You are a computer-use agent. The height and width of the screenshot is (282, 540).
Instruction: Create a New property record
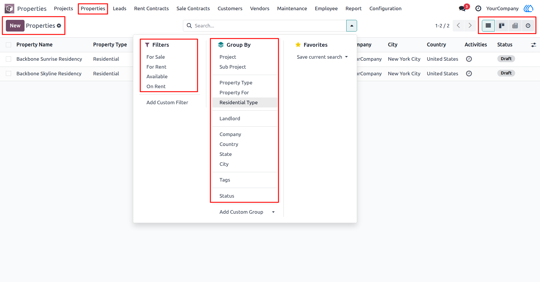[15, 26]
